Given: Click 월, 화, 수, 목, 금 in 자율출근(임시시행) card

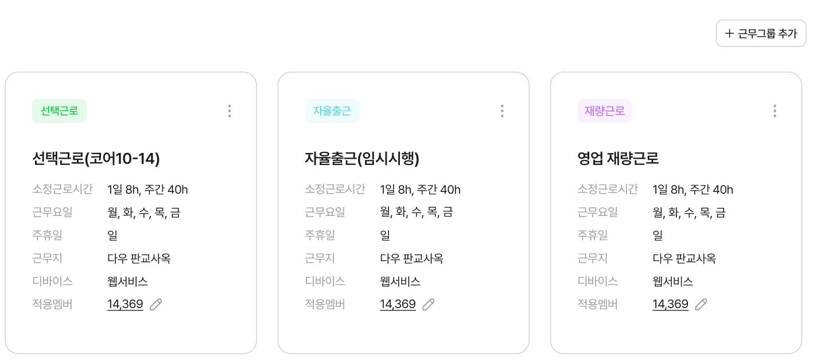Looking at the screenshot, I should pyautogui.click(x=417, y=213).
